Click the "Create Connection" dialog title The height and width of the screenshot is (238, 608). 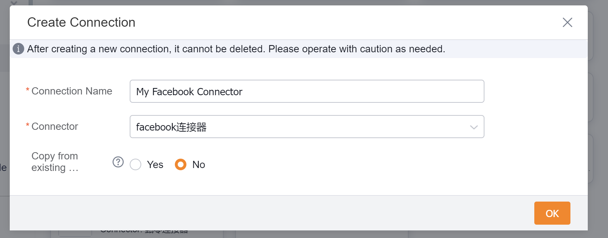[x=81, y=22]
